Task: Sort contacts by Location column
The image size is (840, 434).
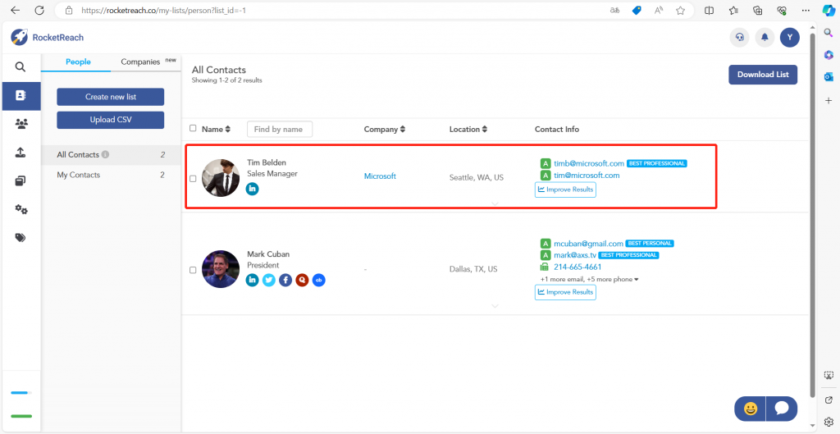Action: [x=468, y=129]
